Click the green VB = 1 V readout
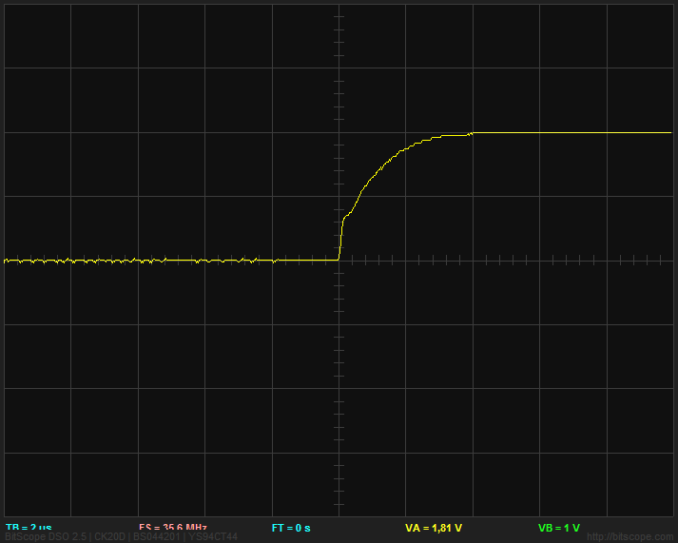This screenshot has width=678, height=543. pyautogui.click(x=558, y=527)
